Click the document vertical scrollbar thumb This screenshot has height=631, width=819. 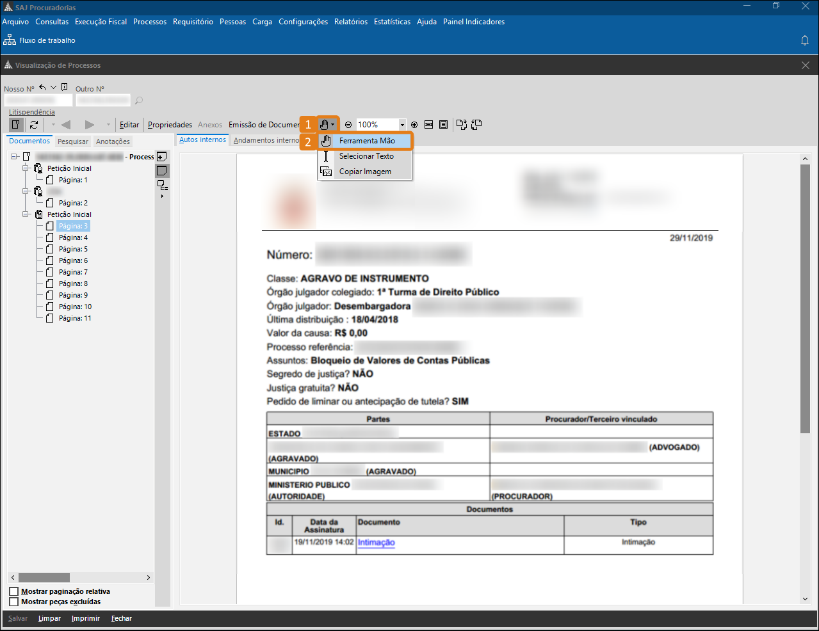(805, 299)
